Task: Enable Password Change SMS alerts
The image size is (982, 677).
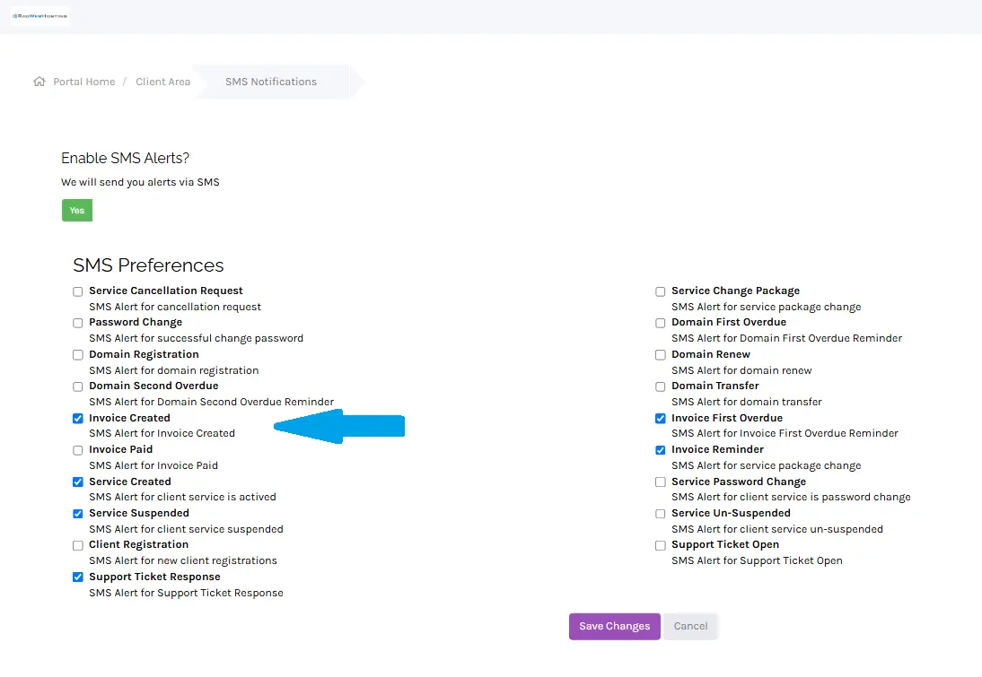Action: pyautogui.click(x=77, y=323)
